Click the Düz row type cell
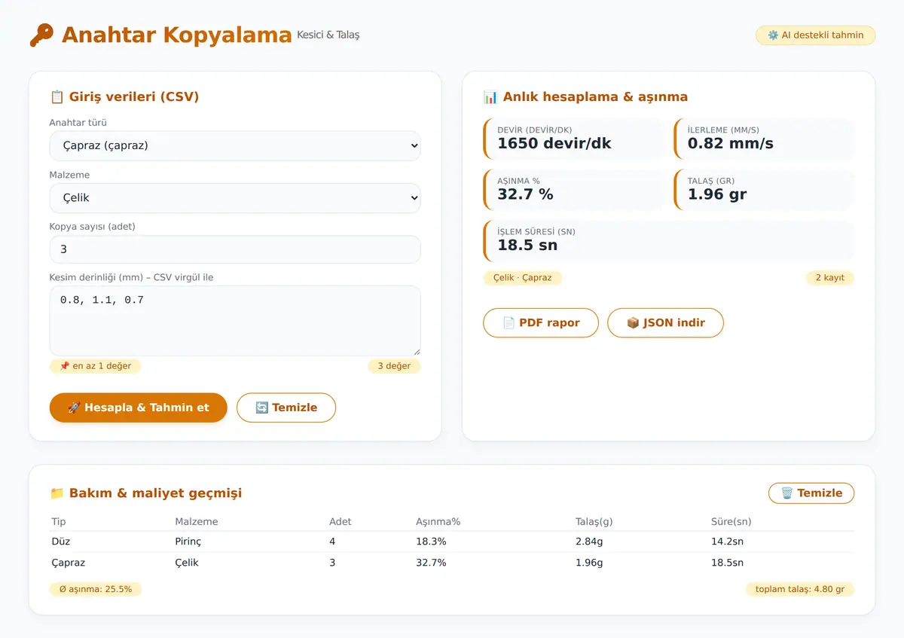Screen dimensions: 904x638 coord(61,542)
